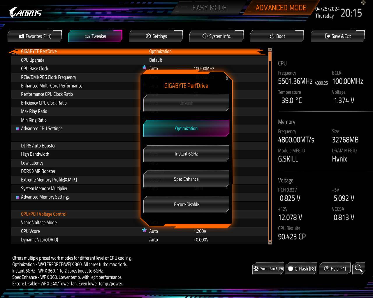Select the System Memory Multiplier row
Screen dimensions: 373x298
point(139,189)
